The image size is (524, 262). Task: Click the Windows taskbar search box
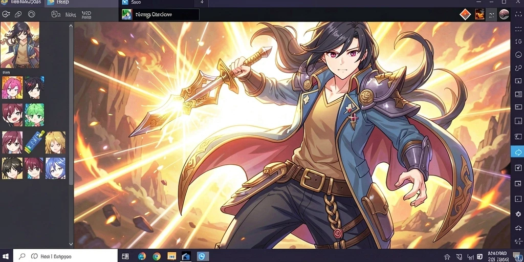coord(65,256)
